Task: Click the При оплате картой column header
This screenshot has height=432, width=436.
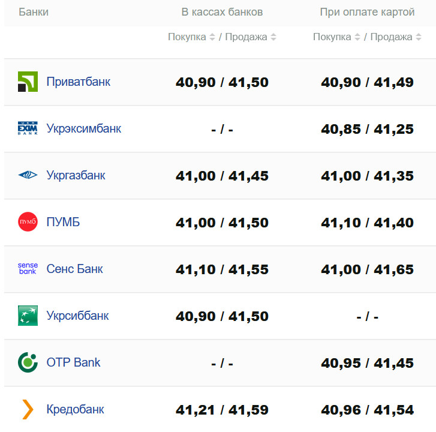Action: pos(367,12)
